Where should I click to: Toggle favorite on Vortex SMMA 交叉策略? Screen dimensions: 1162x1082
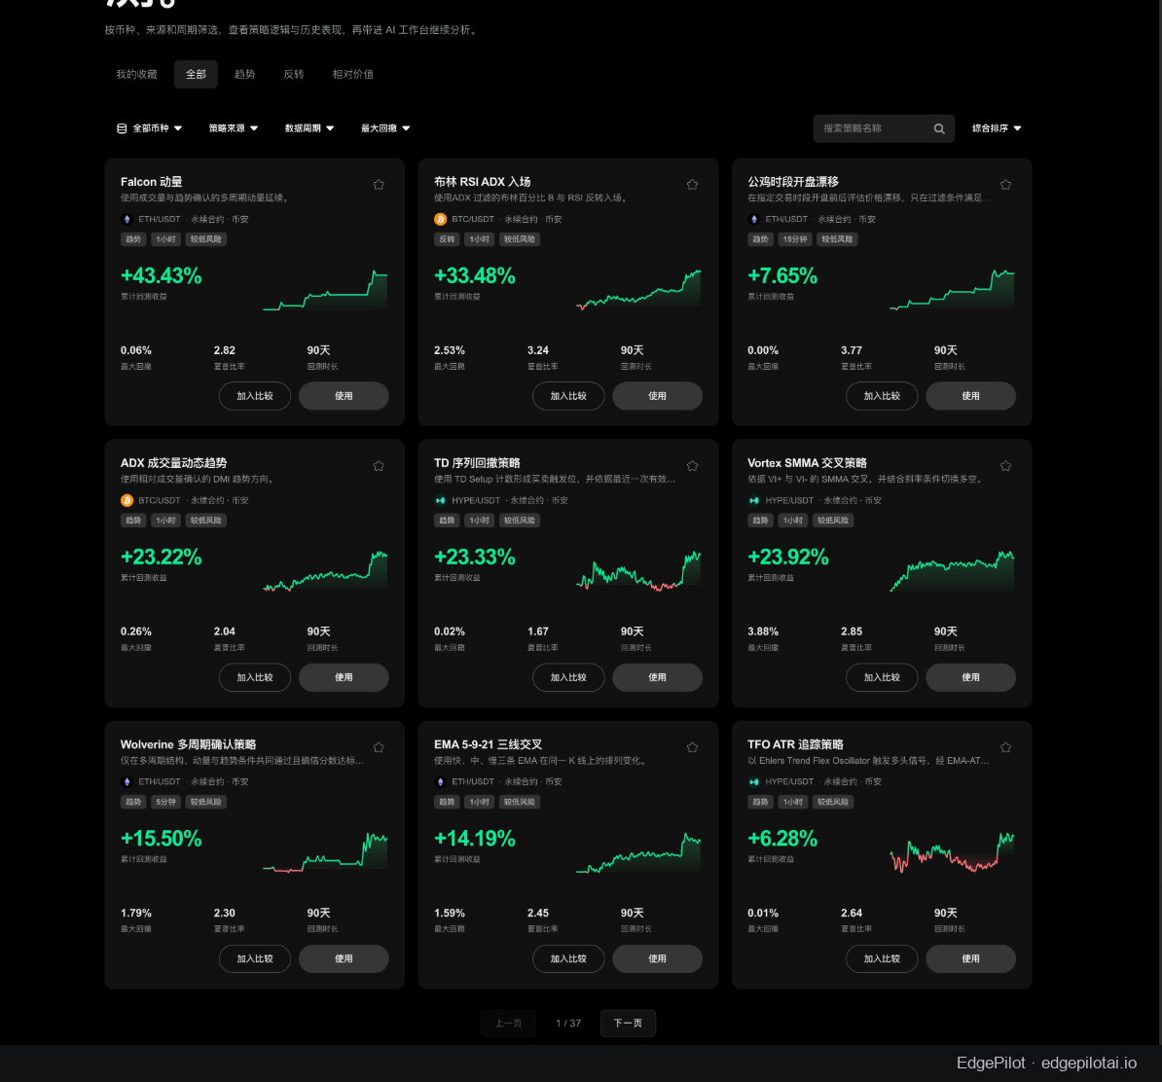[1005, 466]
